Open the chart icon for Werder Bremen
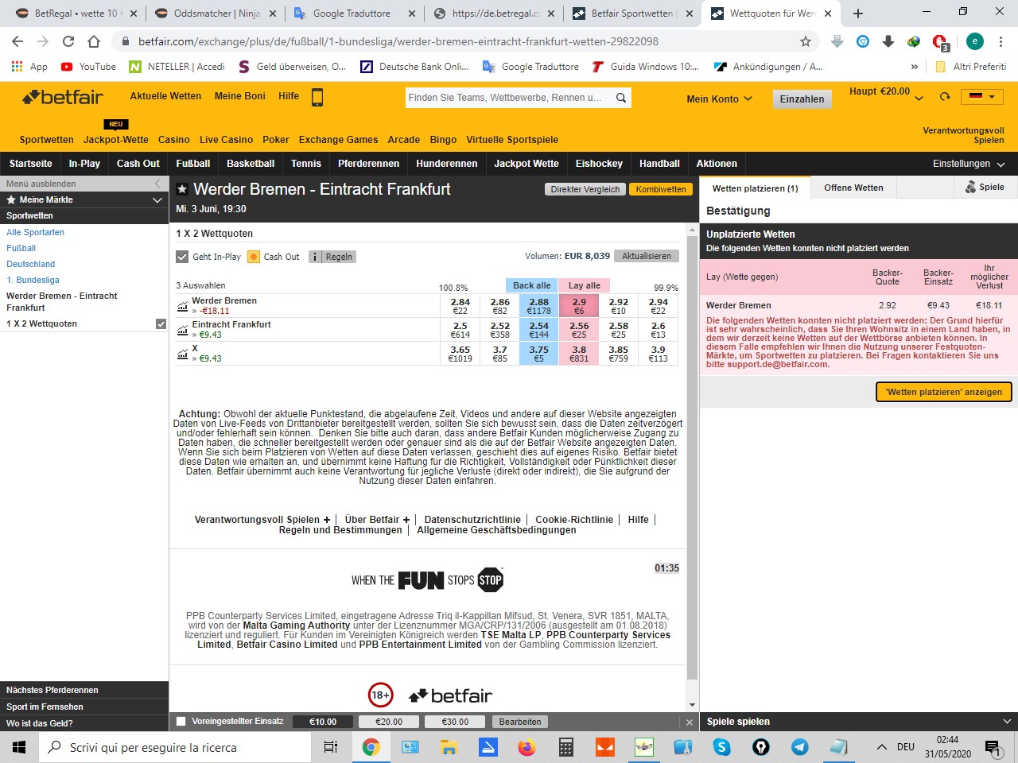The height and width of the screenshot is (763, 1018). pyautogui.click(x=182, y=305)
